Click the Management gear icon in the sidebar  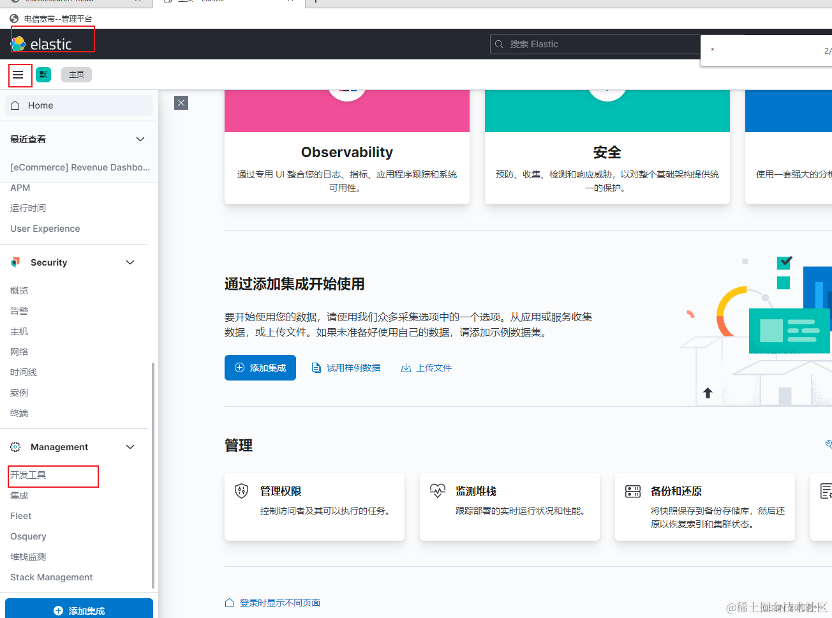14,446
